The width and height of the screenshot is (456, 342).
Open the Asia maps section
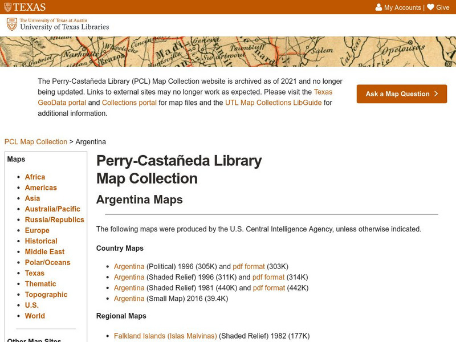[33, 198]
